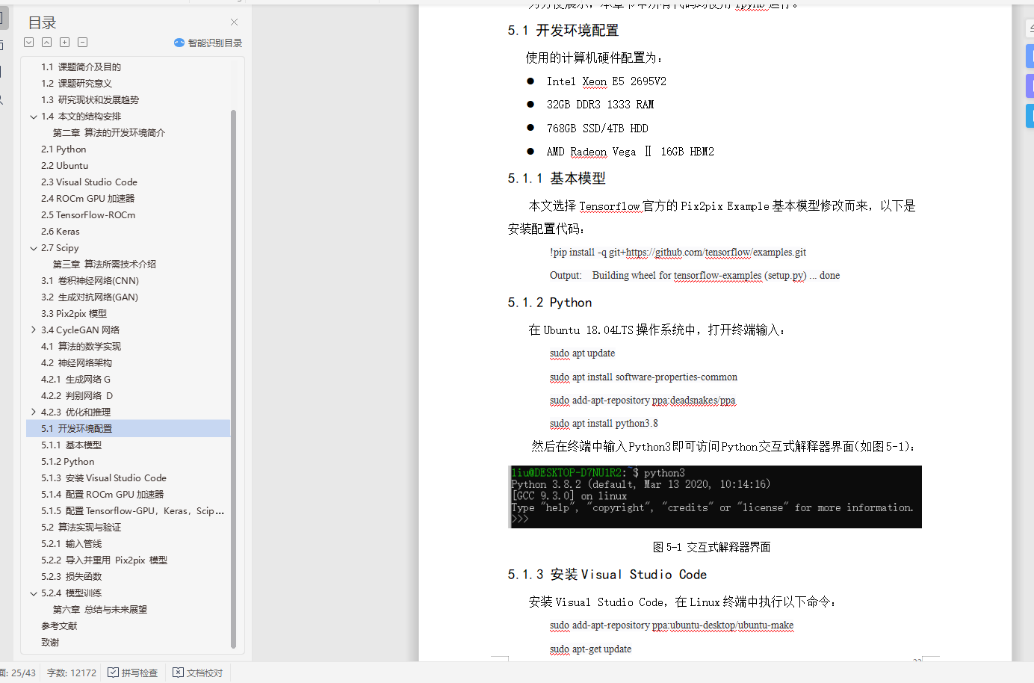Click the AMD Radeon Vega II 16GB HBM2 bullet
This screenshot has width=1034, height=683.
(631, 152)
